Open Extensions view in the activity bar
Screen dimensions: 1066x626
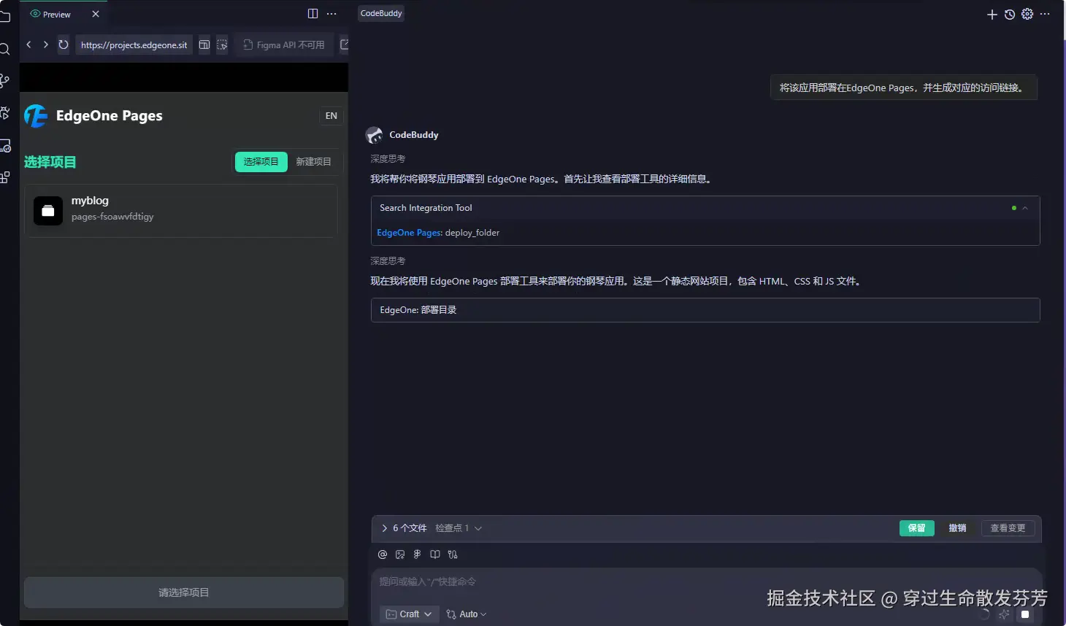pos(4,177)
